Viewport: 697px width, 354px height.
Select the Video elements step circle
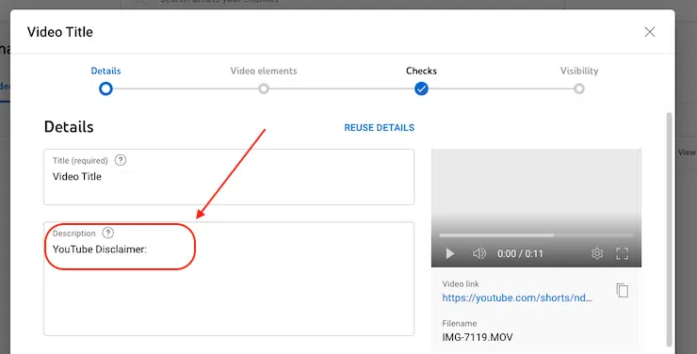pos(264,88)
